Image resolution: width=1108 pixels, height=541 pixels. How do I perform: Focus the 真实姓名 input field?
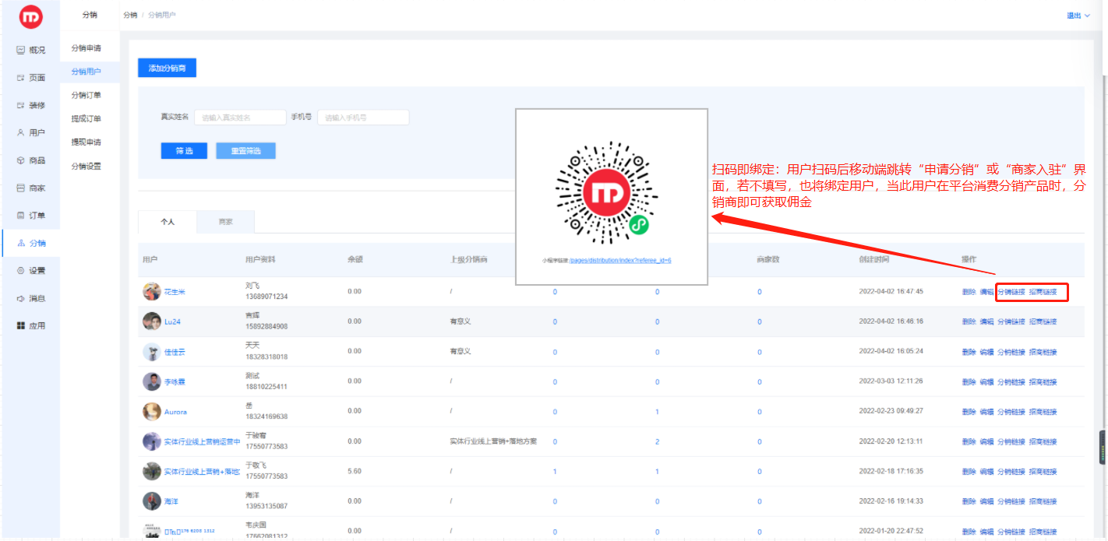(240, 118)
